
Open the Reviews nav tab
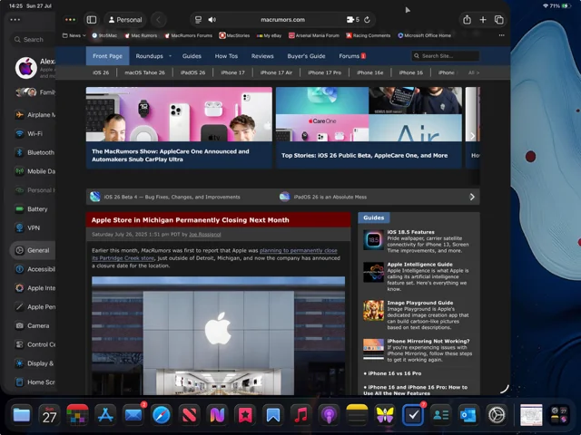tap(262, 56)
